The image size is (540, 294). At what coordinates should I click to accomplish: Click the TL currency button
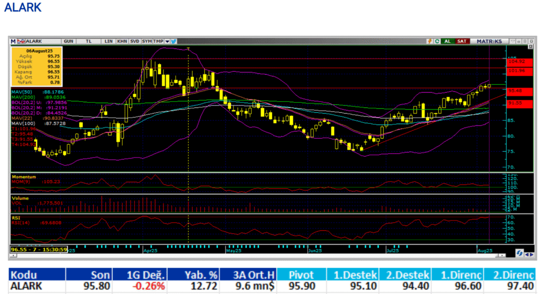click(x=89, y=41)
